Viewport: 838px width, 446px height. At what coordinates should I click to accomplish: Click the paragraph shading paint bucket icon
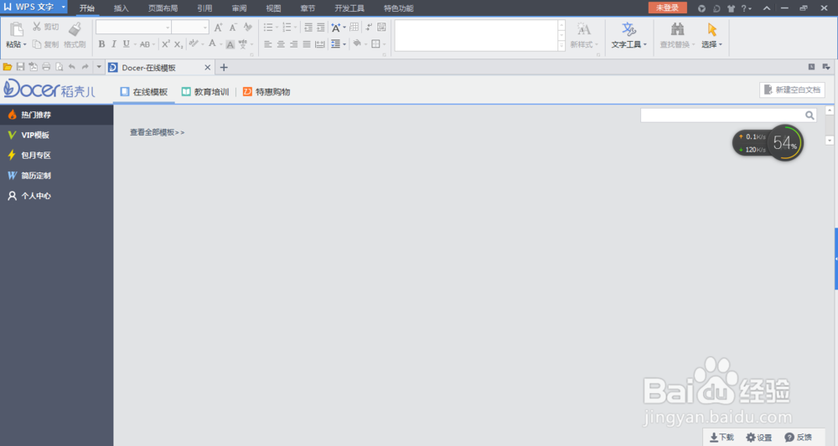[x=357, y=44]
